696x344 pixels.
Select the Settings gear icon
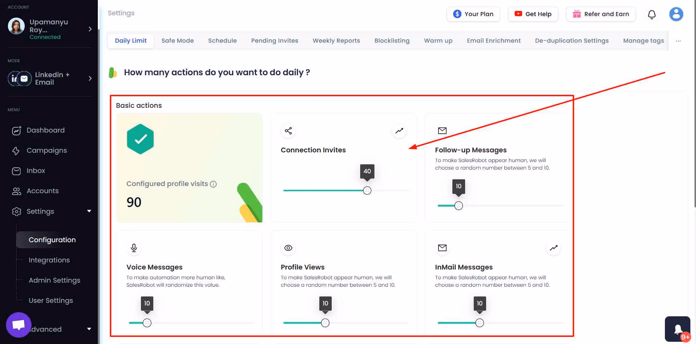pyautogui.click(x=16, y=211)
